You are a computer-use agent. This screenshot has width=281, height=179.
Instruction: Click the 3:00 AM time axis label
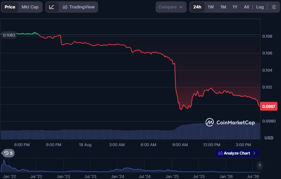117,145
